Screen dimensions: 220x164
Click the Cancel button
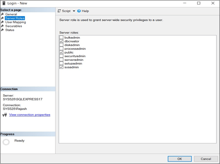206,159
